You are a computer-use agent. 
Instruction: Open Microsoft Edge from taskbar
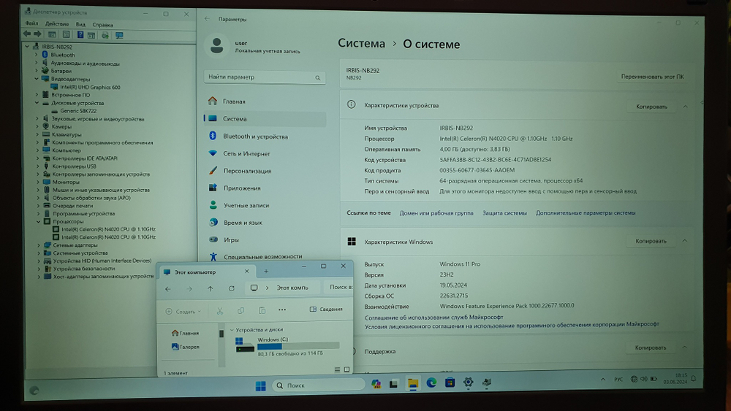click(431, 383)
